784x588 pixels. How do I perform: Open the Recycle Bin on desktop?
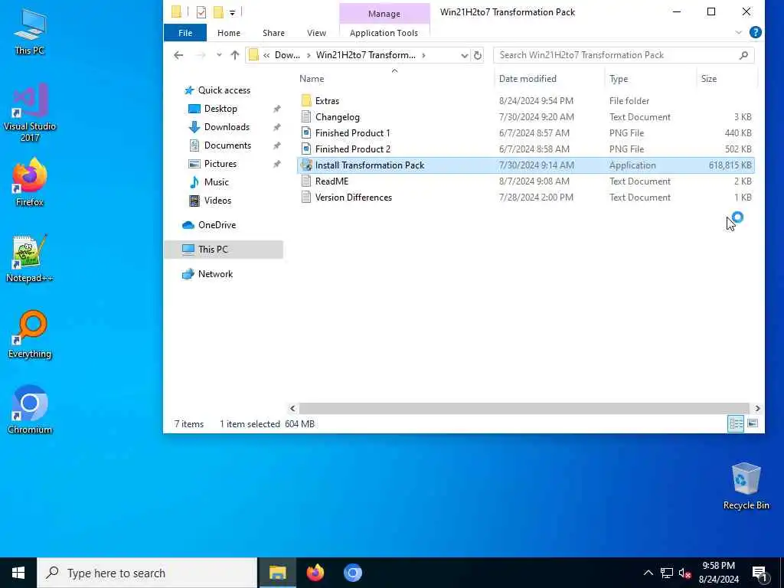click(746, 486)
